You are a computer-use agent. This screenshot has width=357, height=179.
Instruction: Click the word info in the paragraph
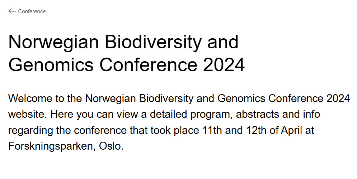point(311,115)
